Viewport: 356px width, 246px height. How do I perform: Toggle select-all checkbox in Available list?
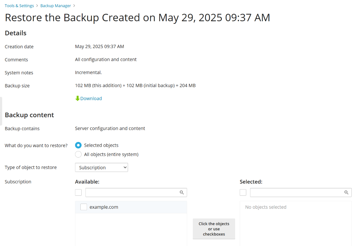78,192
